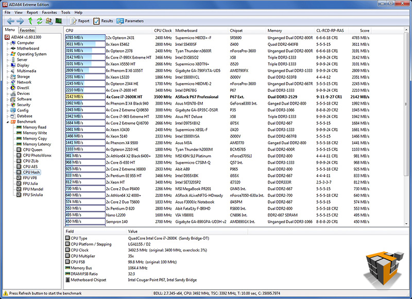412x299 pixels.
Task: Select the CPU ZLib benchmark icon
Action: coord(19,161)
